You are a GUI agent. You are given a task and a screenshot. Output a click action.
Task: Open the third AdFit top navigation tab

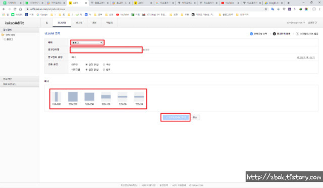coord(79,23)
